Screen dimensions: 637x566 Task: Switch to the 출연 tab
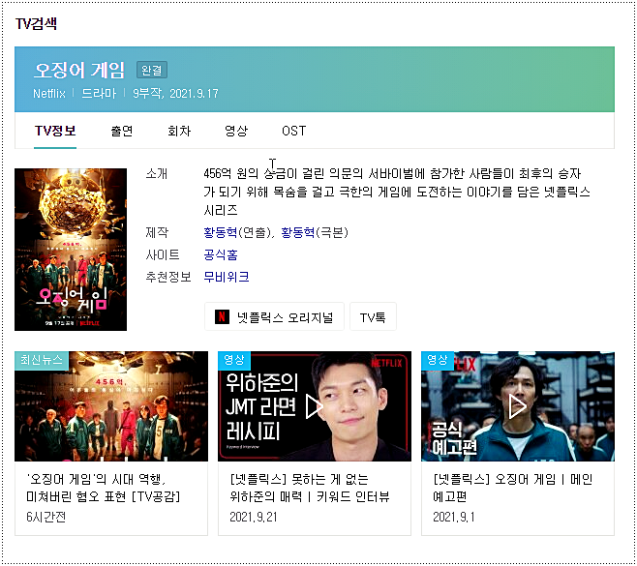click(x=122, y=131)
